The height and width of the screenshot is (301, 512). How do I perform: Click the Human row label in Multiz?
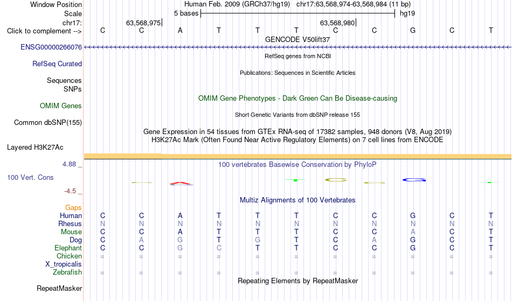pos(71,216)
